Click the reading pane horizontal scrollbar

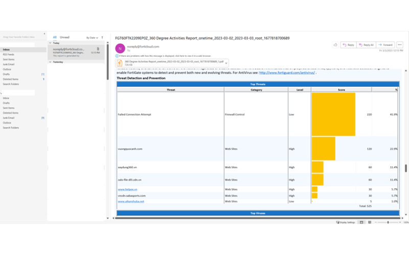click(x=258, y=218)
